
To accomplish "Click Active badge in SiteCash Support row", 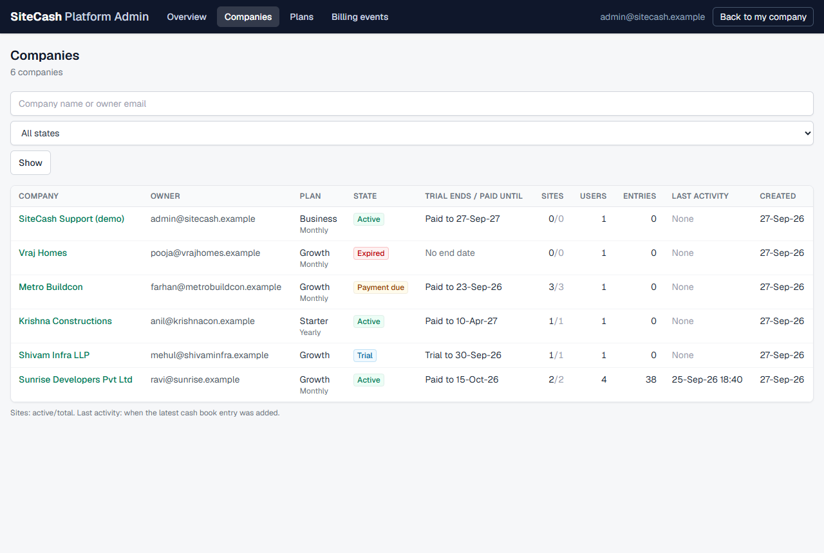I will click(x=369, y=219).
